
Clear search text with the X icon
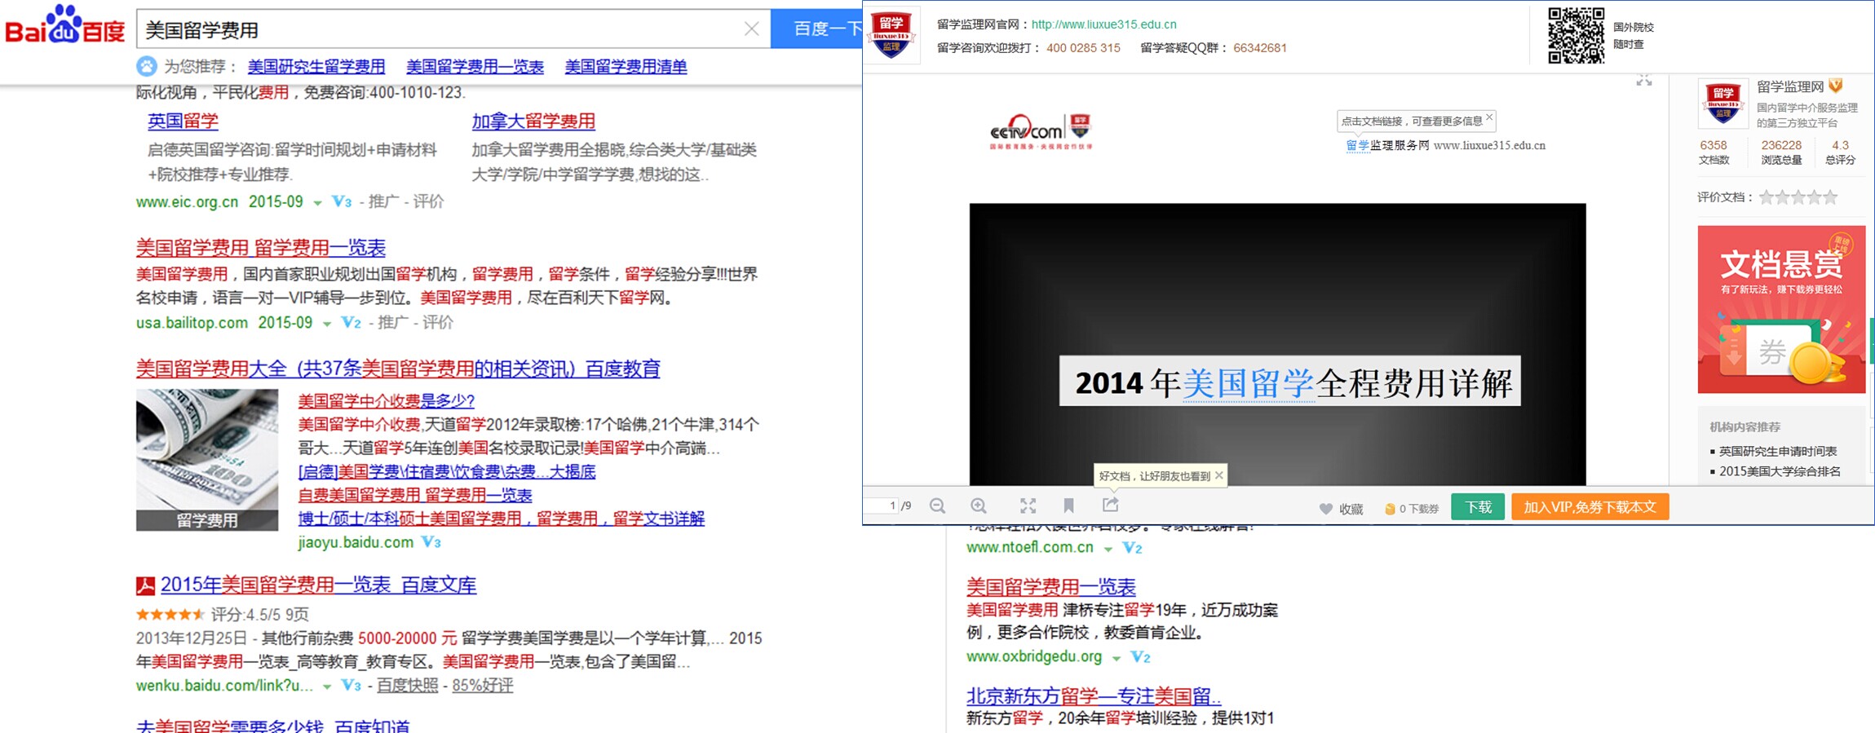coord(751,29)
